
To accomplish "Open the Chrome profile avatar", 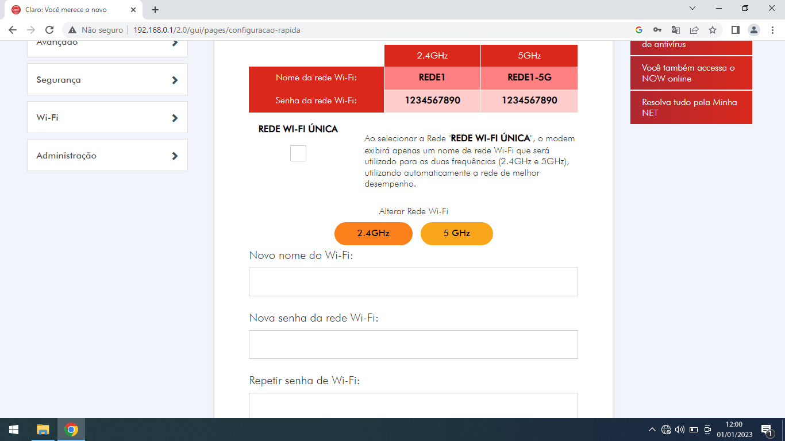I will tap(754, 30).
